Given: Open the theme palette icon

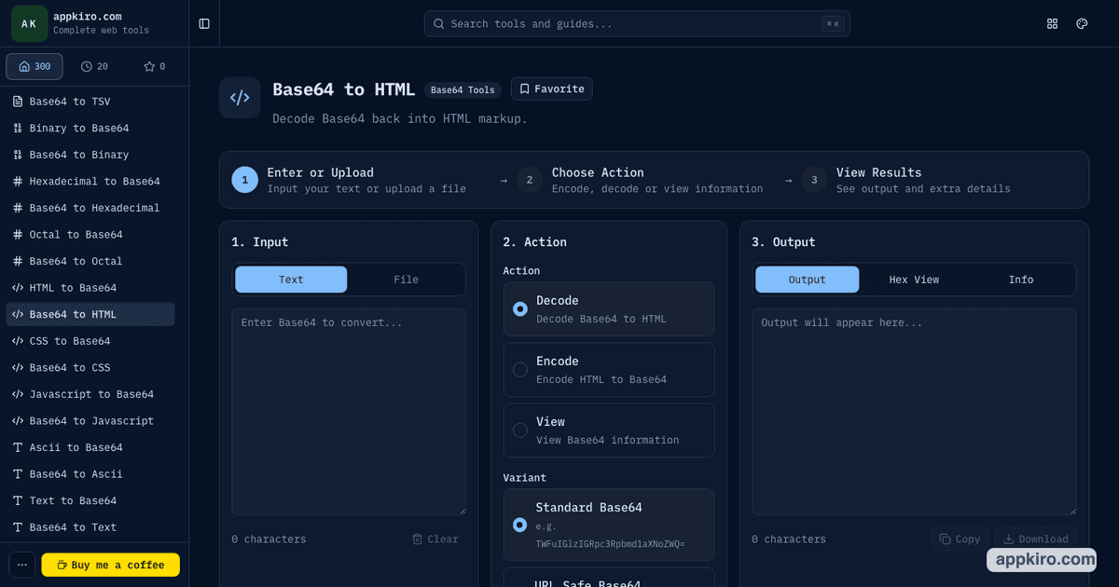Looking at the screenshot, I should pos(1082,23).
